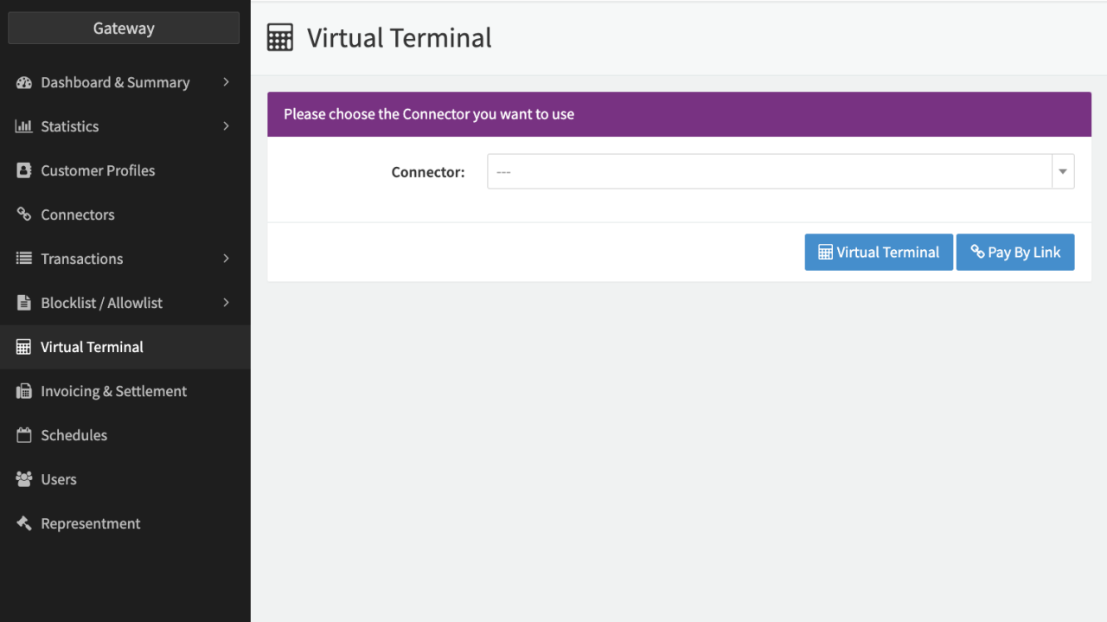Click the Transactions list icon
Screen dimensions: 1107x622
click(x=24, y=259)
